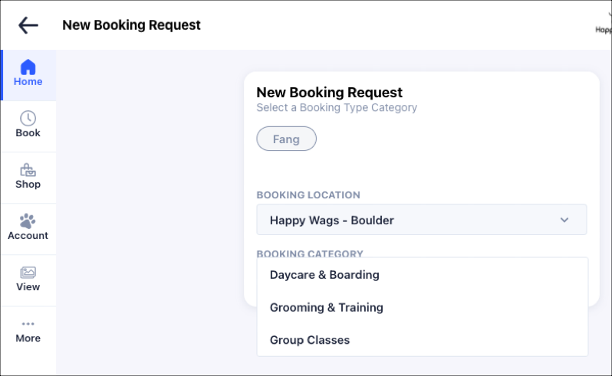Select Grooming & Training booking category
The height and width of the screenshot is (376, 612).
click(326, 307)
